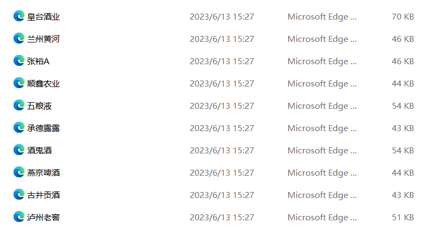Image resolution: width=445 pixels, height=229 pixels.
Task: Click the Edge icon beside 燕京啤酒
Action: point(18,172)
